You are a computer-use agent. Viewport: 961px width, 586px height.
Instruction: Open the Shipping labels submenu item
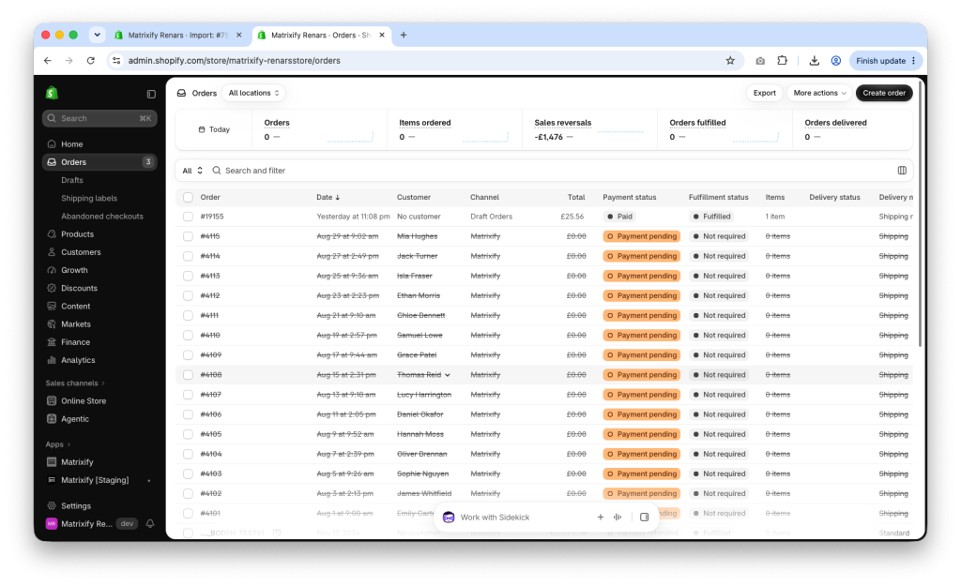[x=89, y=199]
